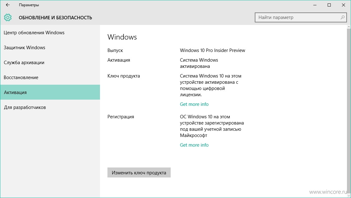351x198 pixels.
Task: Open Get more info under Ключ продукта
Action: point(194,104)
